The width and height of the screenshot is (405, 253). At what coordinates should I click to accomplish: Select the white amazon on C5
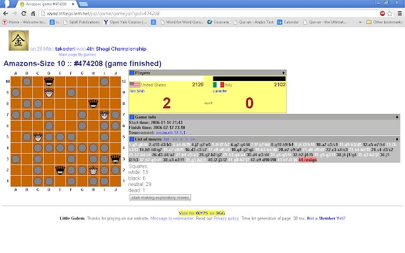pos(38,137)
